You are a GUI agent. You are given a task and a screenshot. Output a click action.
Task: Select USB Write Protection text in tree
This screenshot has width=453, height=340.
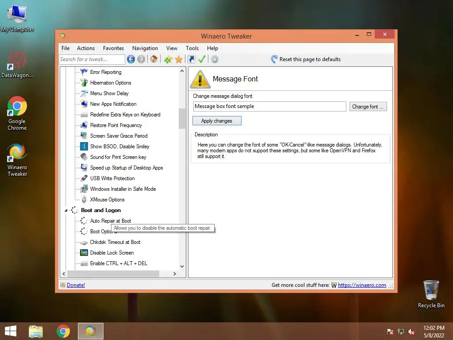112,178
